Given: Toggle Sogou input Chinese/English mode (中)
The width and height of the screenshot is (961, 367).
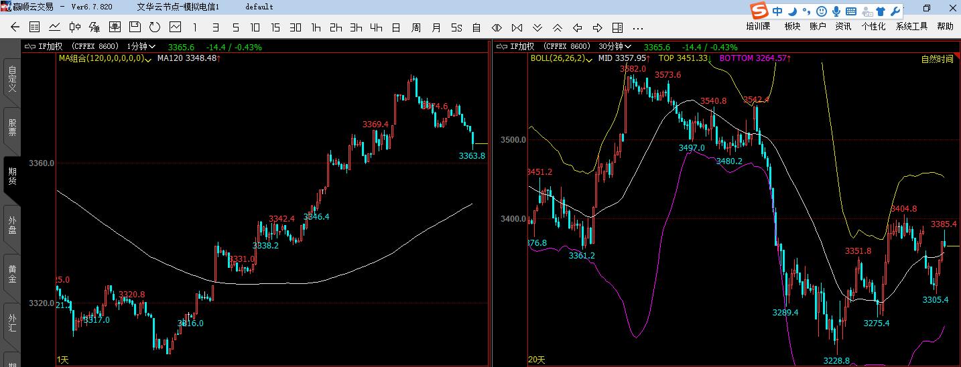Looking at the screenshot, I should 777,11.
